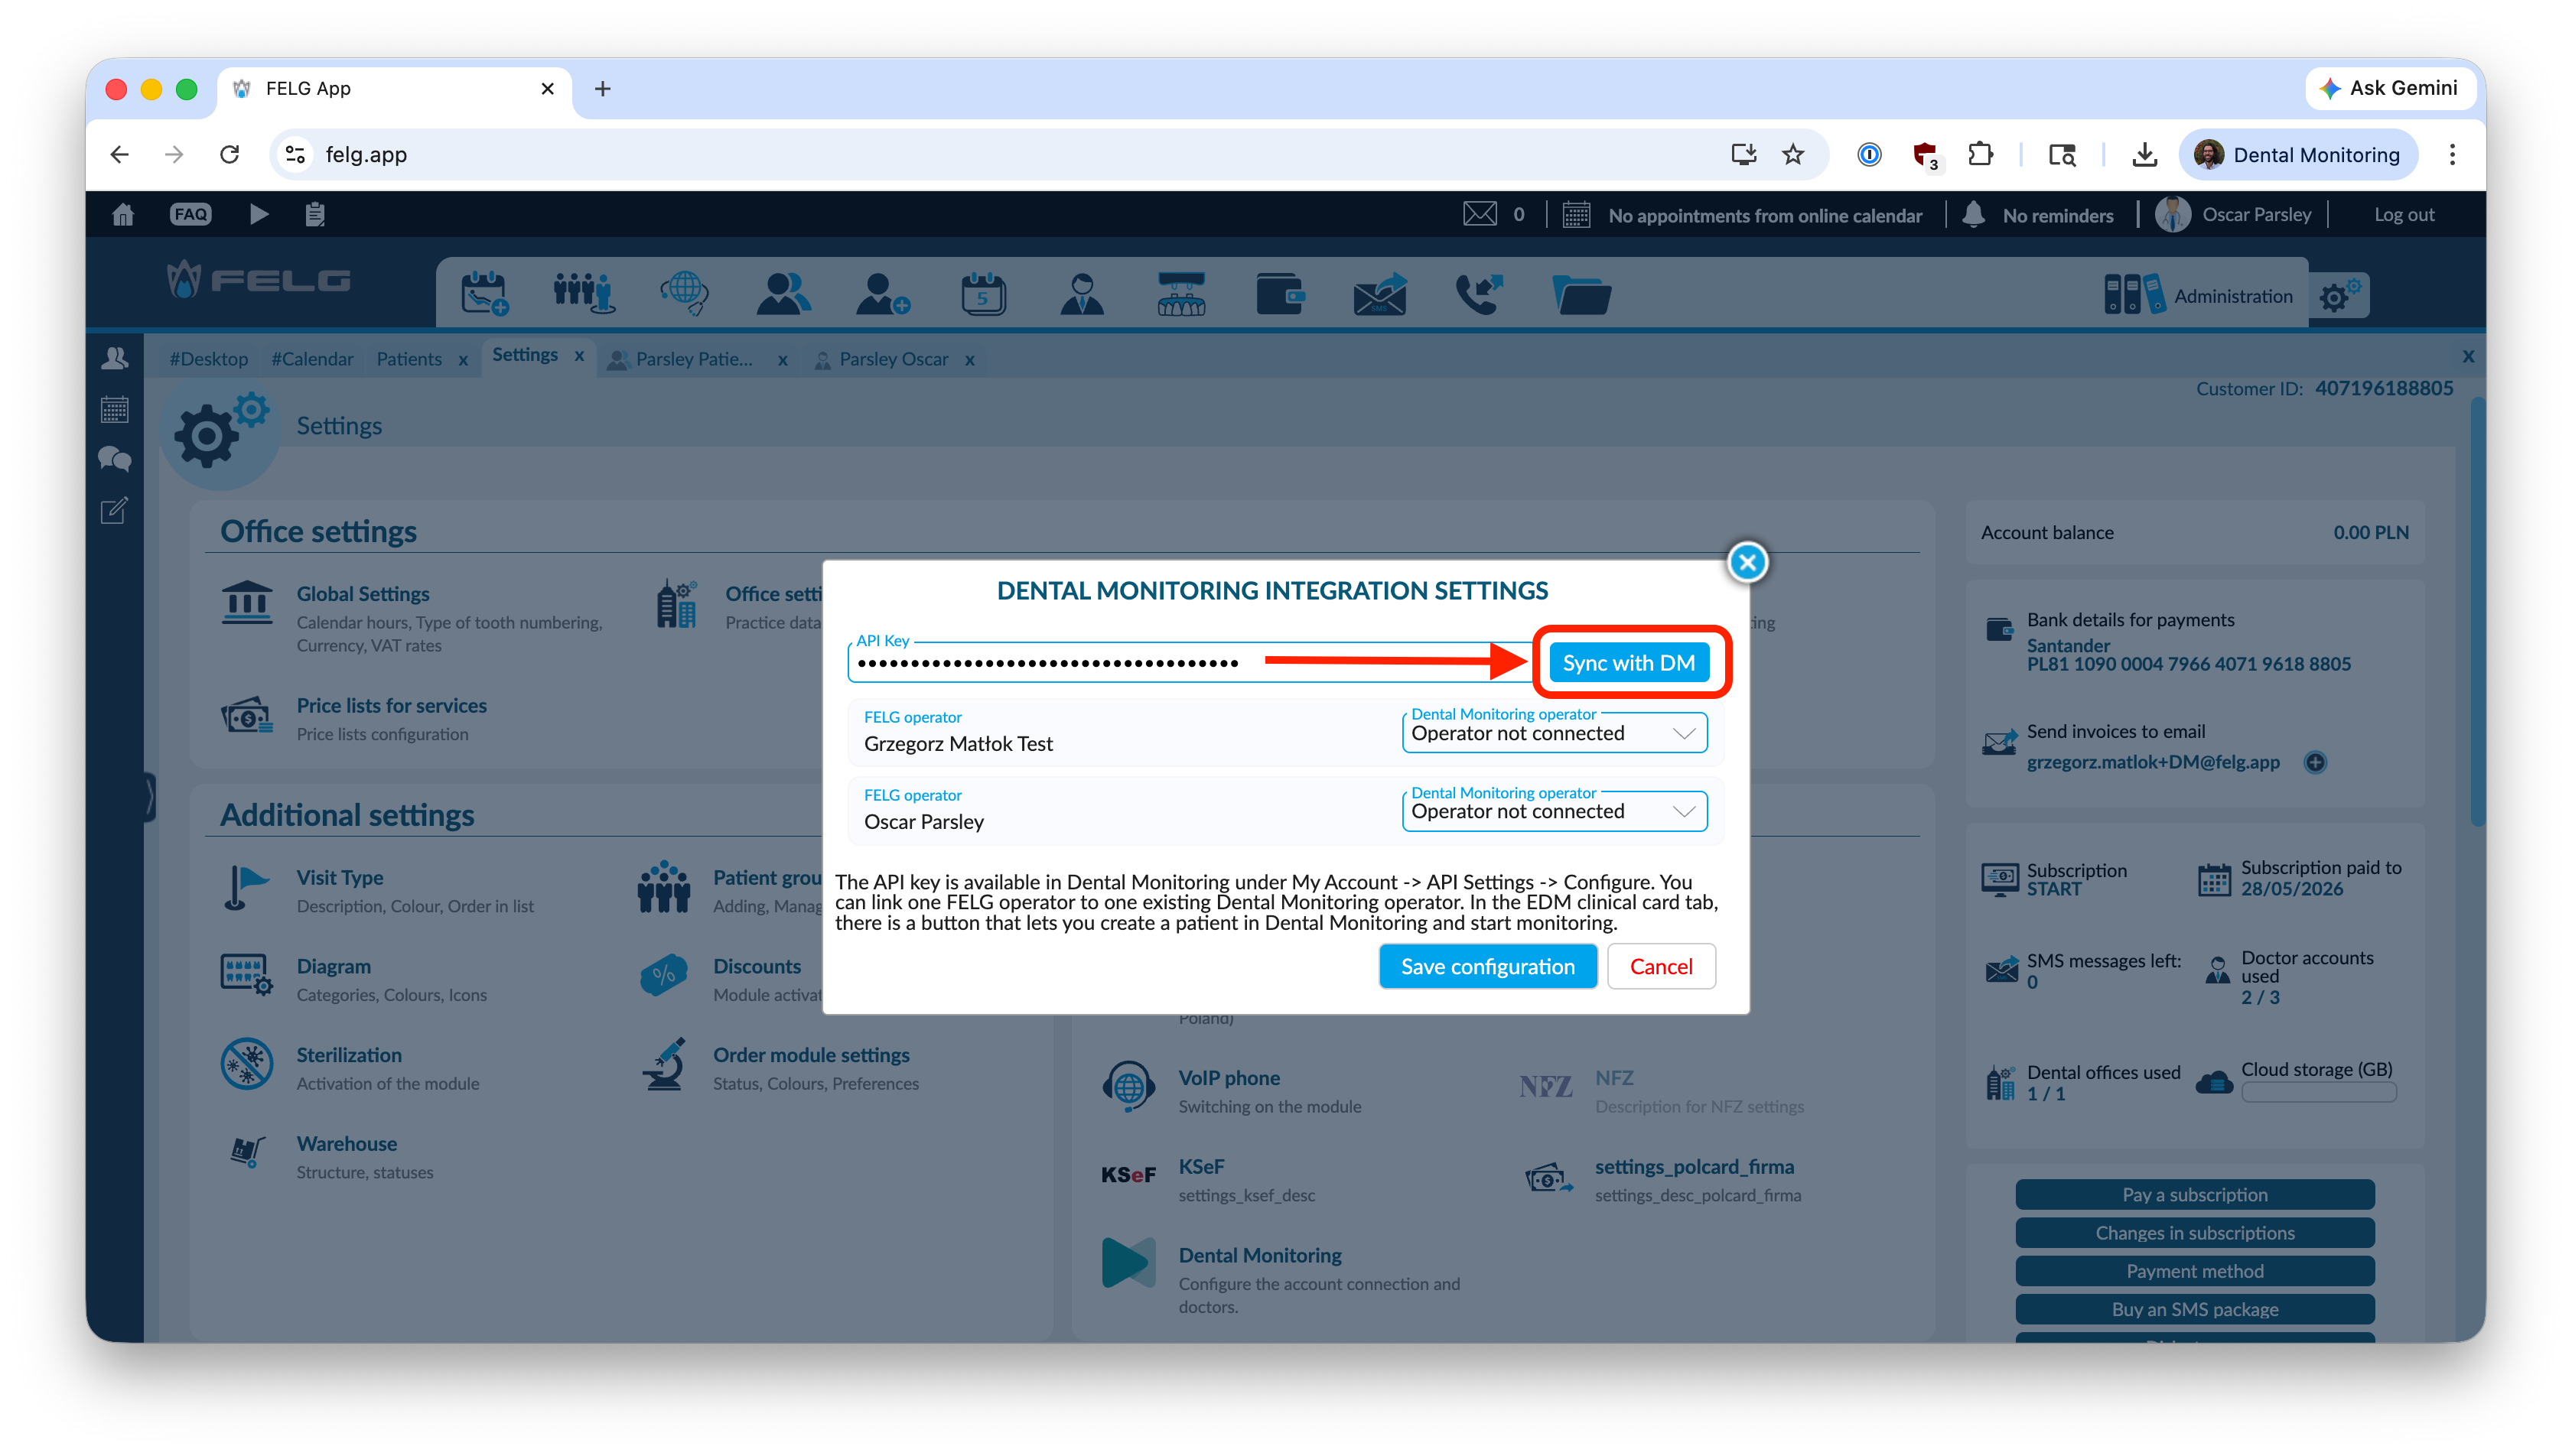2572x1456 pixels.
Task: Click the video play icon in top bar
Action: pos(258,215)
